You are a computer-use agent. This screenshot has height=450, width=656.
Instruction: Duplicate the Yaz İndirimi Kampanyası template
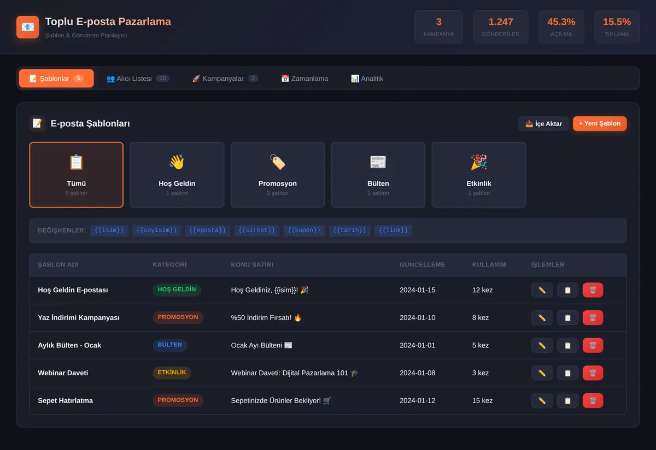pos(567,318)
